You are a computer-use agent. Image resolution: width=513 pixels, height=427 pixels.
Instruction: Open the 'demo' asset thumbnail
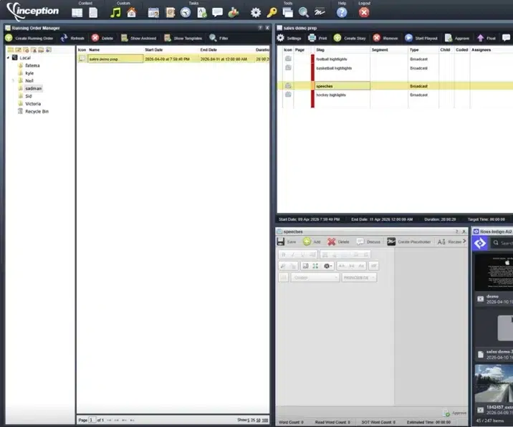(x=494, y=272)
